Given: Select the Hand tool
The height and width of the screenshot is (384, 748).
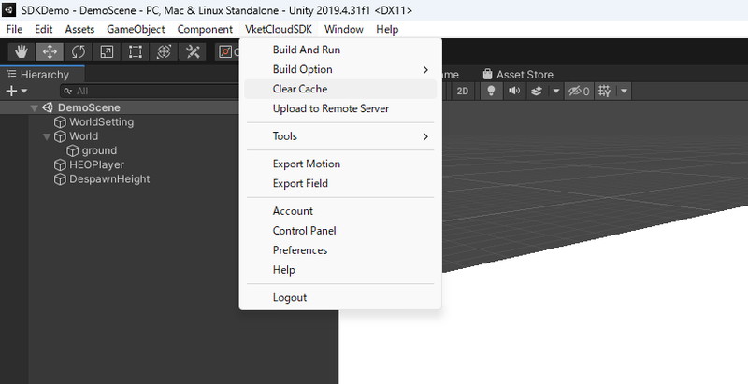Looking at the screenshot, I should (21, 51).
